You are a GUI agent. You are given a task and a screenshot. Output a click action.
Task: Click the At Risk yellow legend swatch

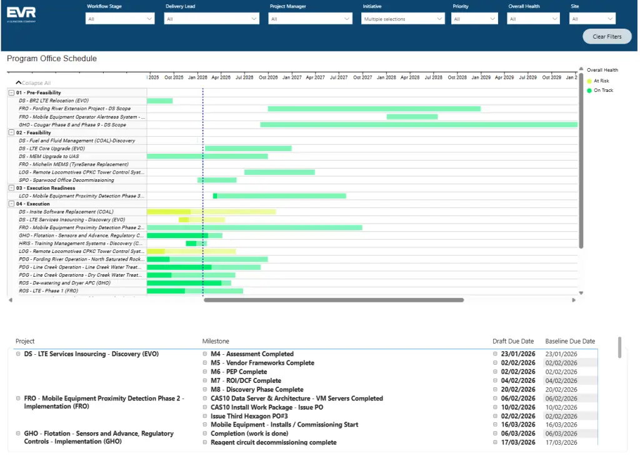click(589, 81)
